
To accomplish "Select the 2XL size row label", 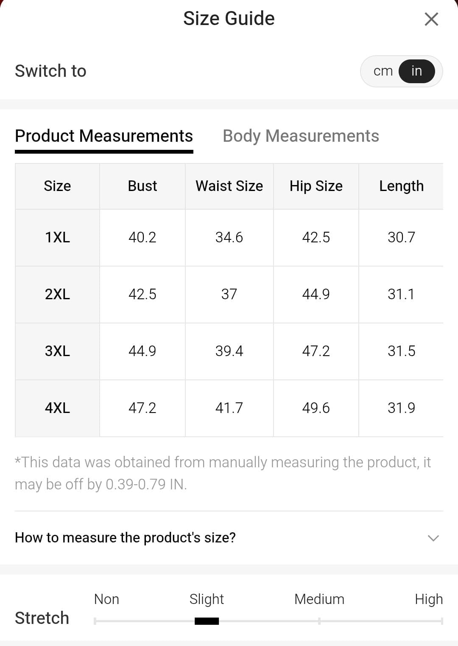I will [x=57, y=295].
